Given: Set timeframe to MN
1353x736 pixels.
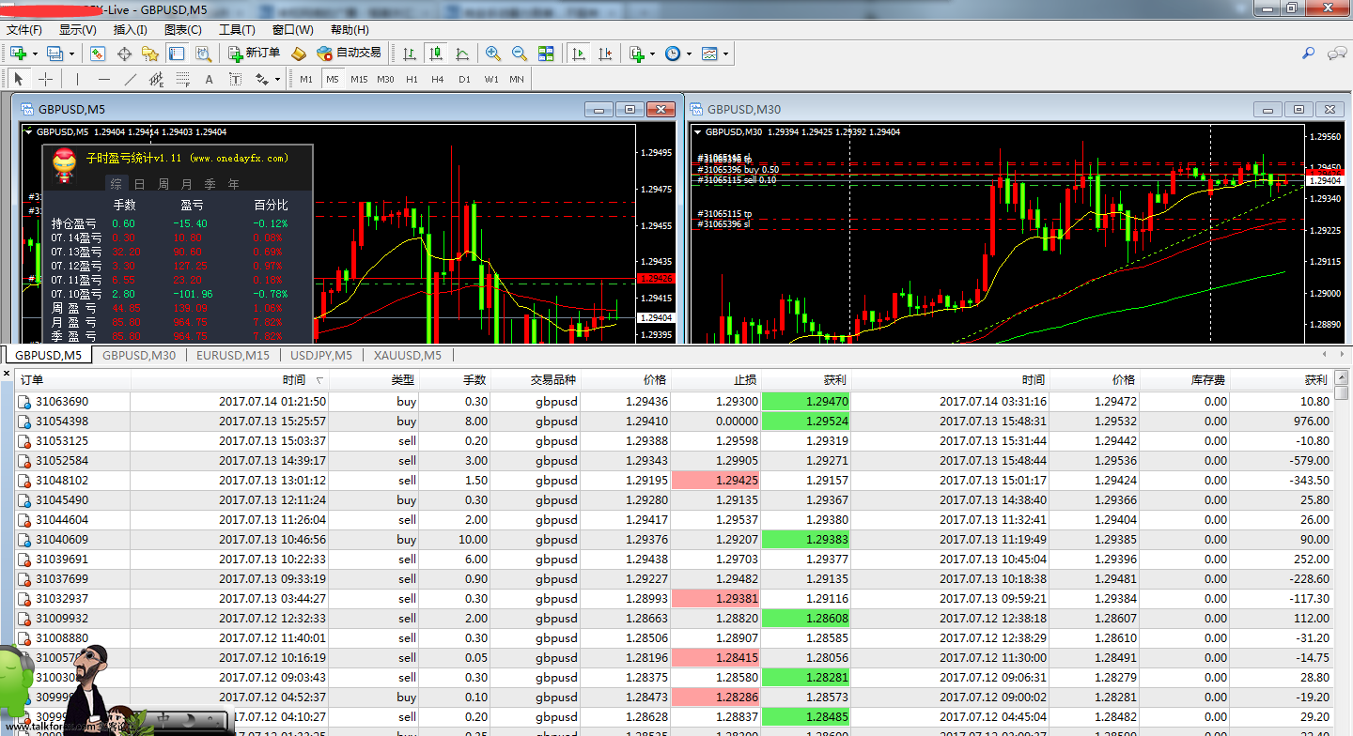Looking at the screenshot, I should point(517,80).
